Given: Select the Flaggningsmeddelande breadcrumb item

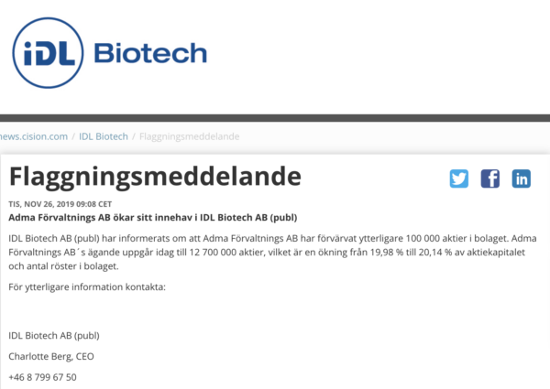Looking at the screenshot, I should 190,136.
